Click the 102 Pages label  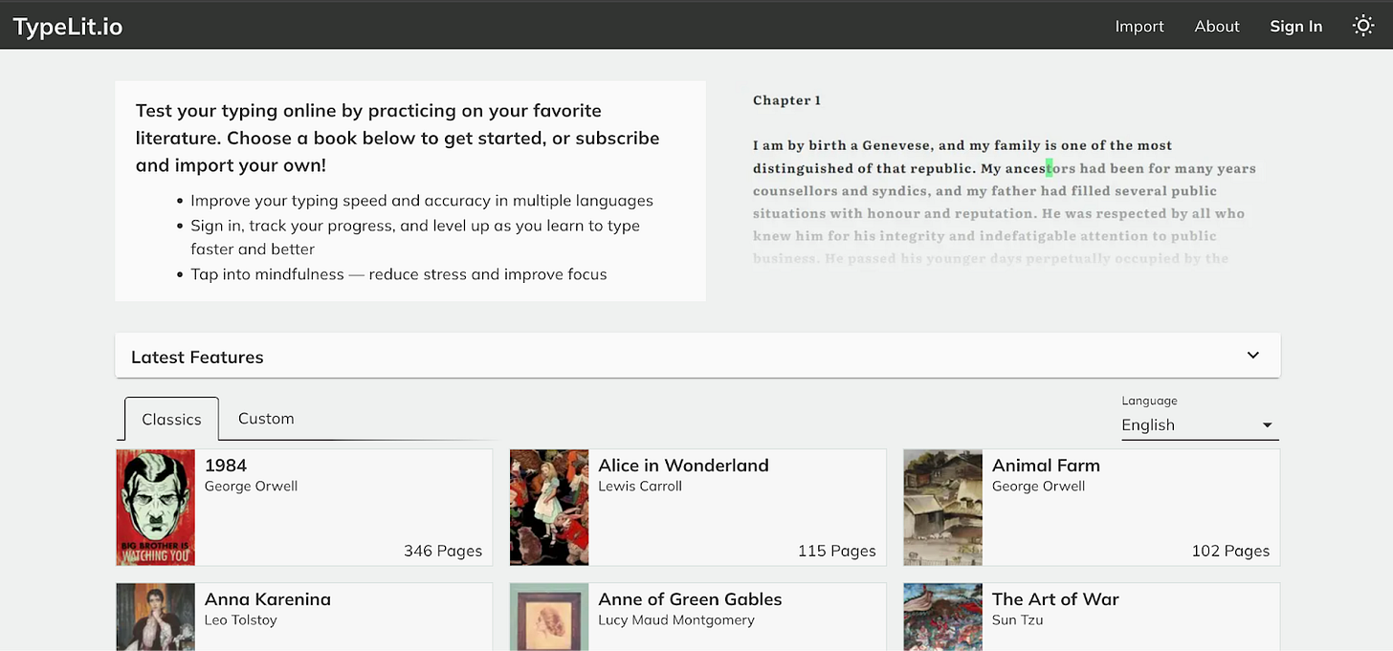tap(1230, 551)
